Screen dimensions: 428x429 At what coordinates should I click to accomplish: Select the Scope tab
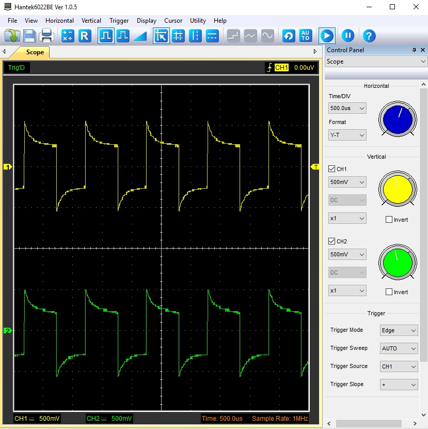pos(35,52)
